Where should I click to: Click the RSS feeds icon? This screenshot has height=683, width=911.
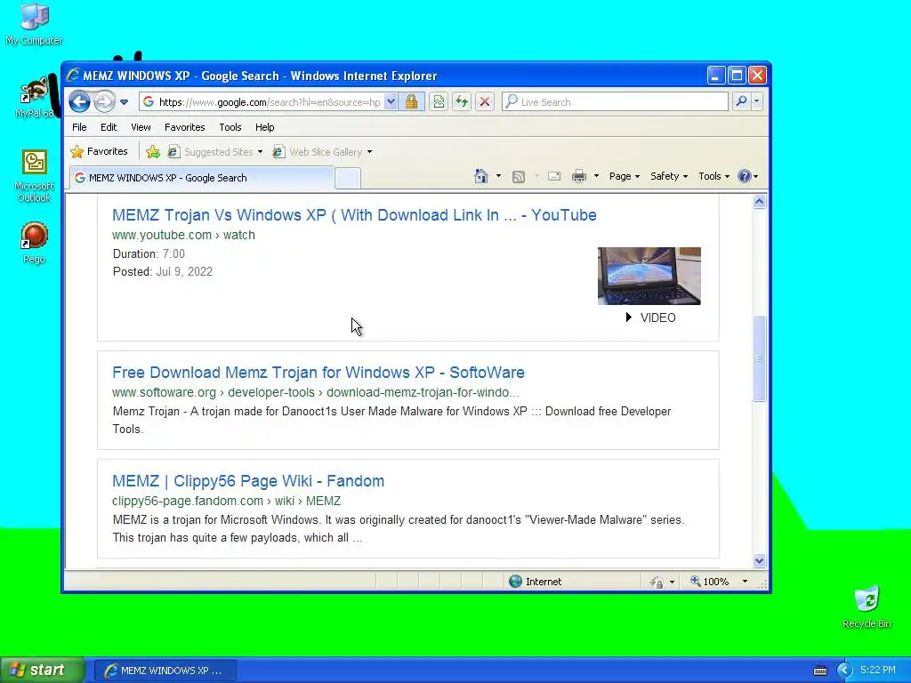519,177
